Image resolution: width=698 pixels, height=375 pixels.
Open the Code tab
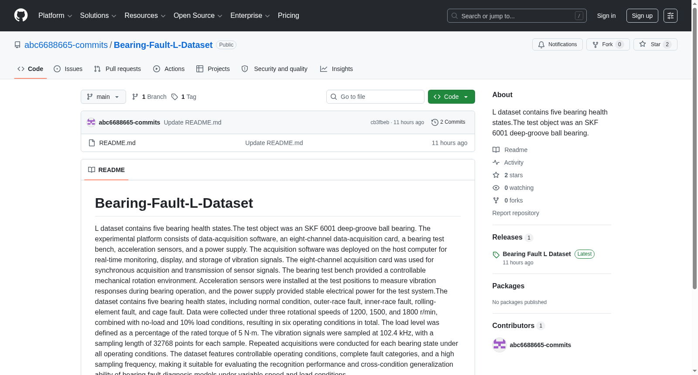pos(31,69)
